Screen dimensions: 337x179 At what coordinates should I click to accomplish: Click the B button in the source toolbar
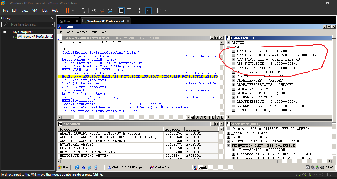coord(197,117)
